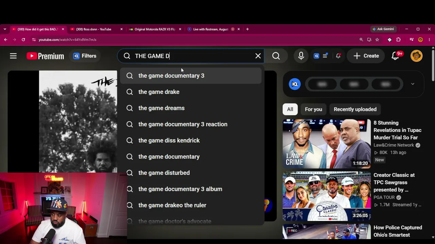This screenshot has width=435, height=244.
Task: Open YouTube notifications bell
Action: [x=395, y=56]
